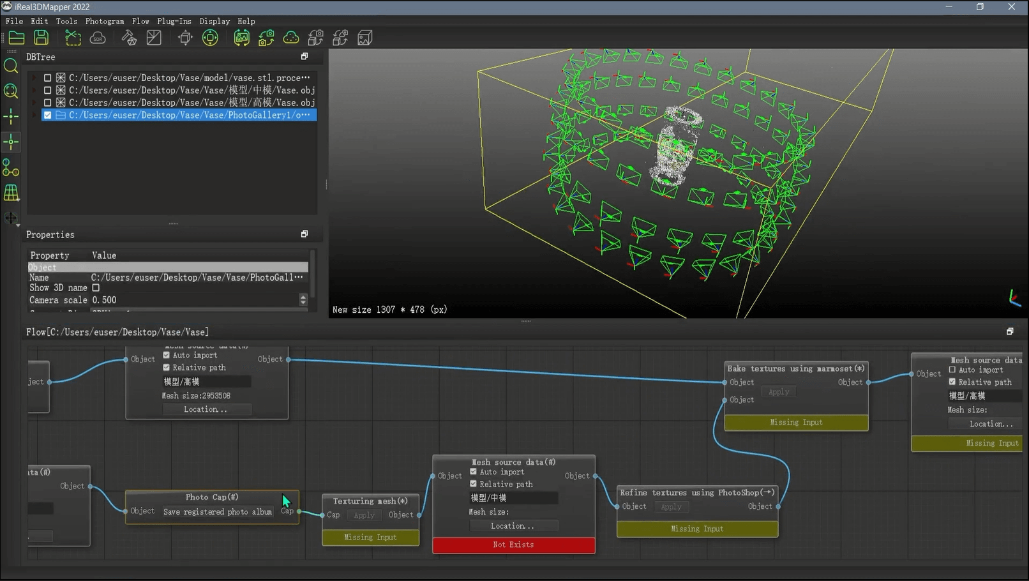This screenshot has height=581, width=1029.
Task: Select the zoom-to-fit magnifier tool
Action: pyautogui.click(x=11, y=91)
